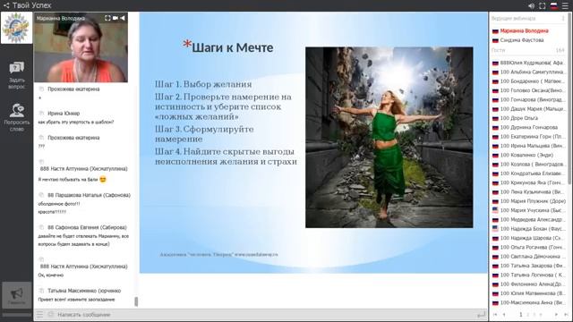Click into Написать сообщение message field
573x322 pixels.
tap(265, 314)
